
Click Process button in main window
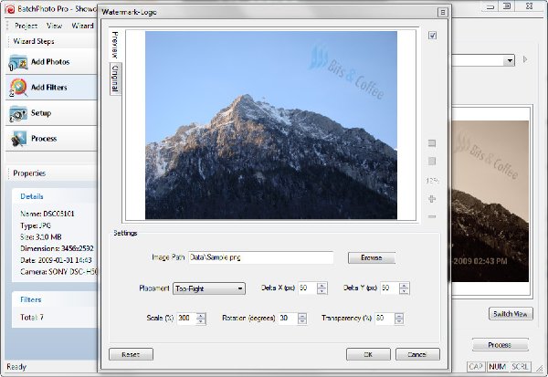click(500, 345)
